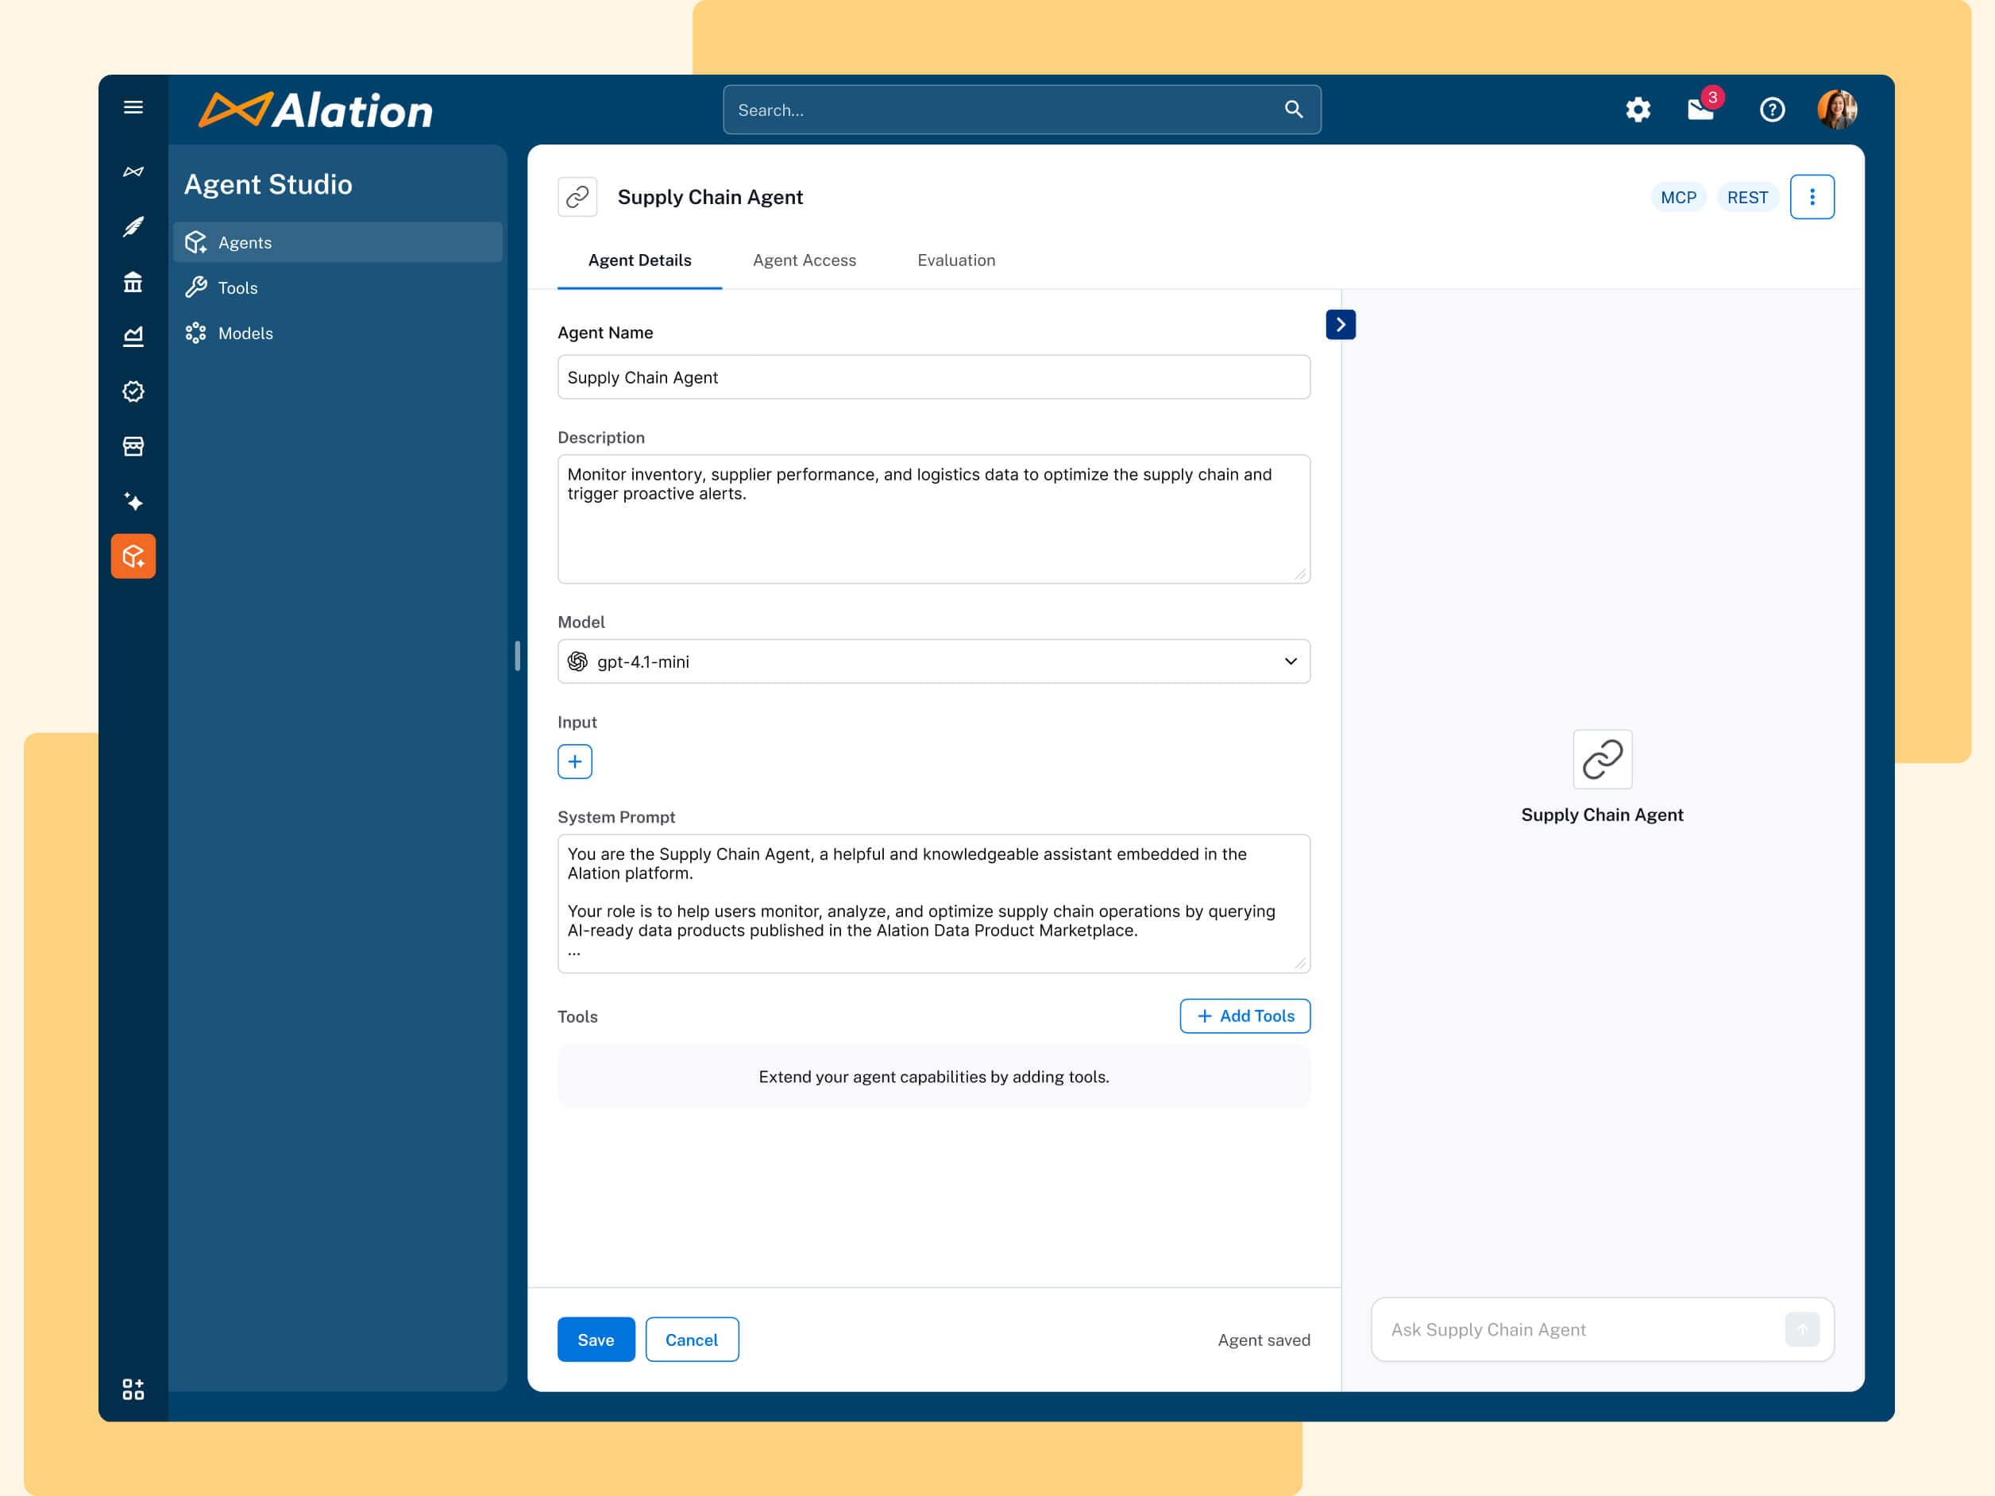
Task: Click the search magnifier in the search bar
Action: point(1293,109)
